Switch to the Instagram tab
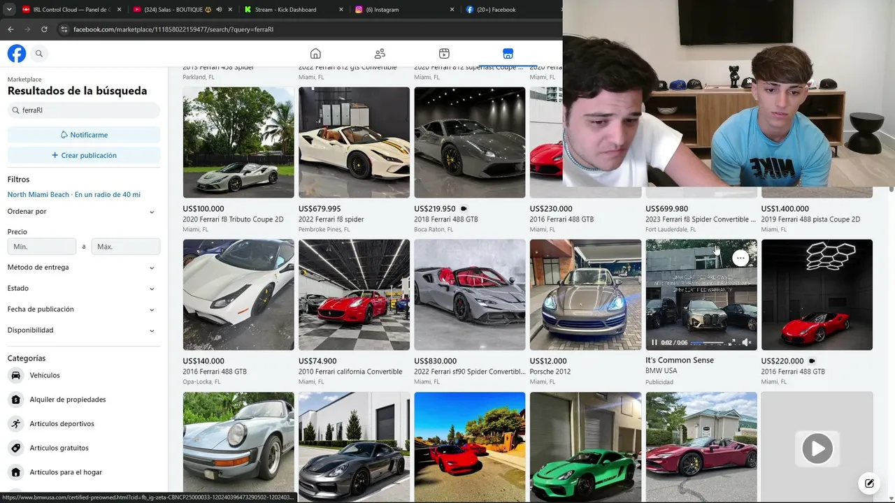The width and height of the screenshot is (895, 503). (x=404, y=10)
